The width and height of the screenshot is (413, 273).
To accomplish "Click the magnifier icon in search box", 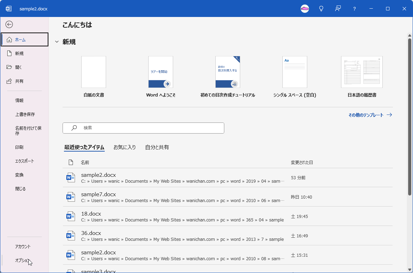I will (x=74, y=128).
